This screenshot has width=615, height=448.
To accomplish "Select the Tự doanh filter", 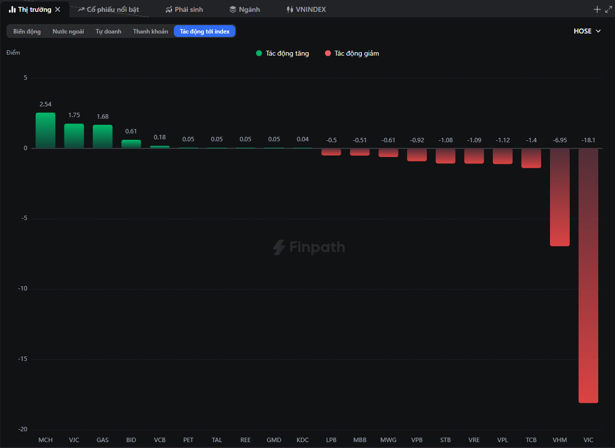I will 108,31.
